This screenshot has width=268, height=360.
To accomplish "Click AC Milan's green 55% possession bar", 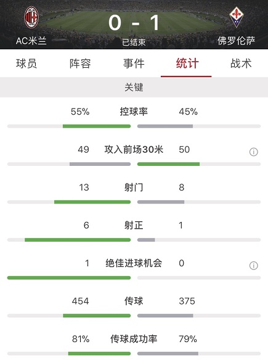I will [x=97, y=126].
